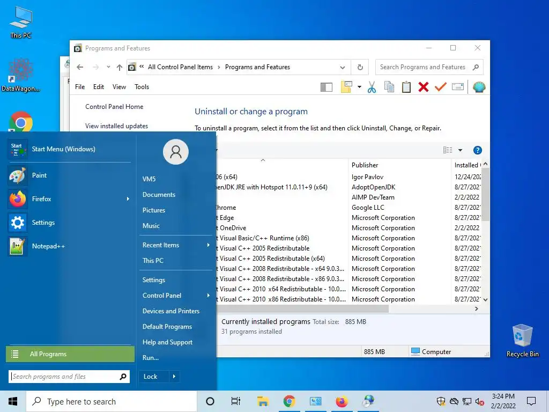The image size is (549, 412).
Task: Click the Paste clipboard icon in toolbar
Action: coord(406,87)
